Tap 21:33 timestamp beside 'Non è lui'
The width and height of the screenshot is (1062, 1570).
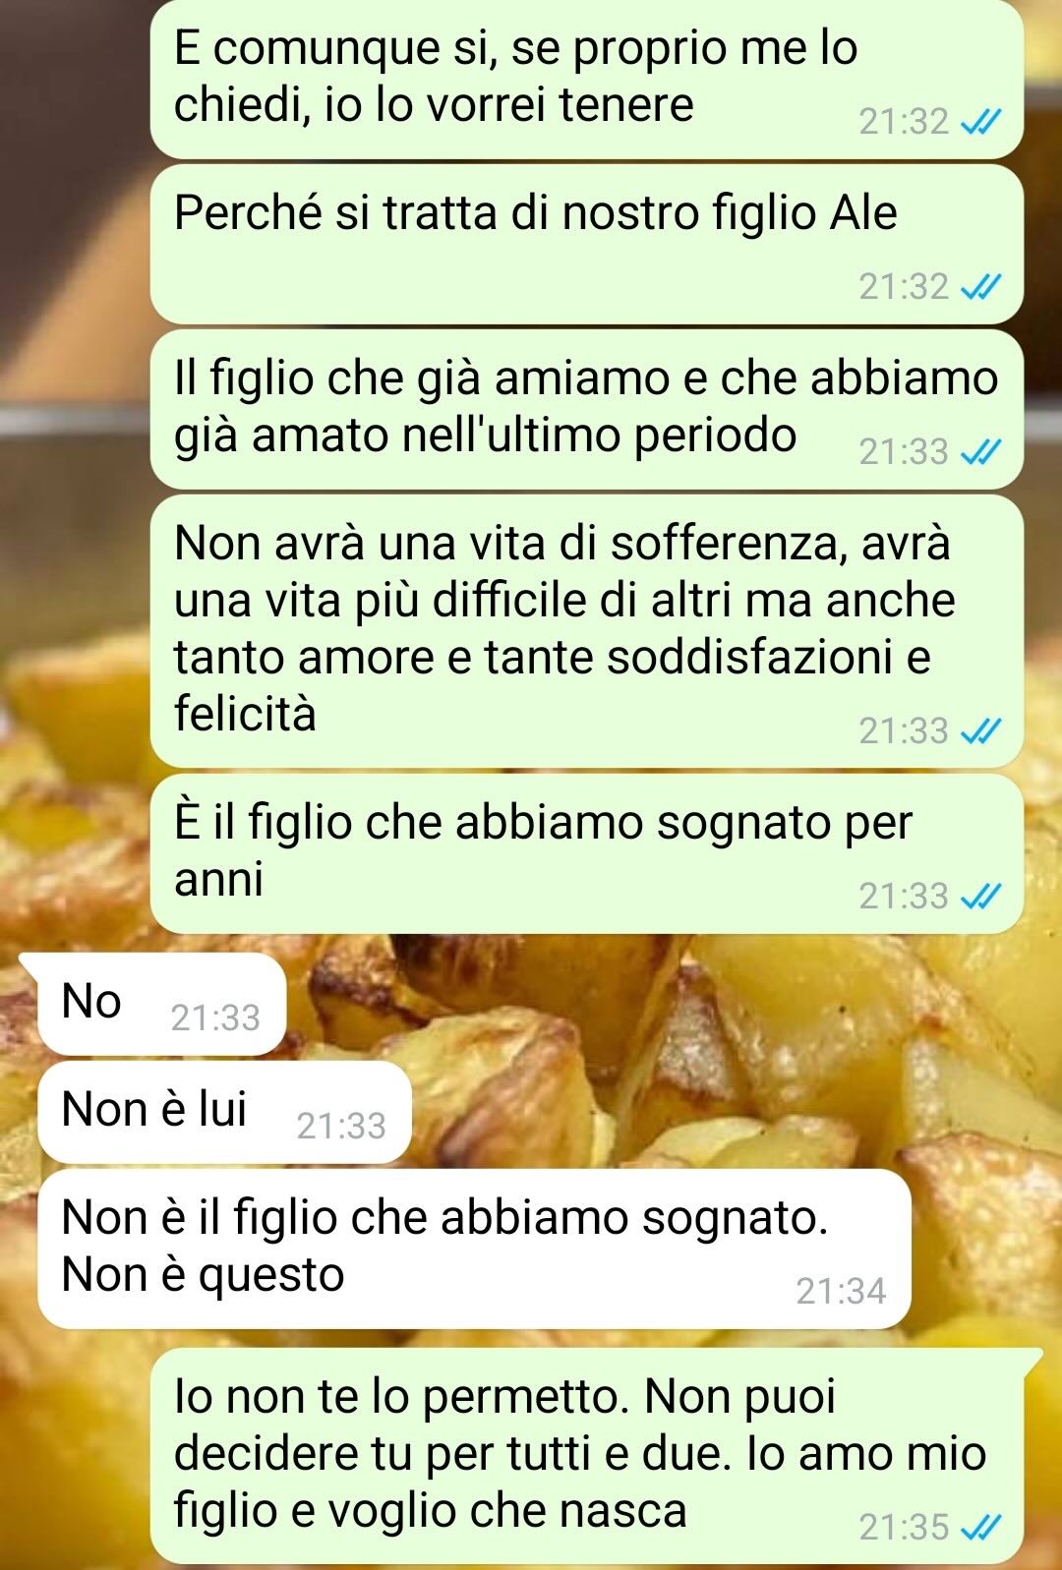tap(341, 1127)
